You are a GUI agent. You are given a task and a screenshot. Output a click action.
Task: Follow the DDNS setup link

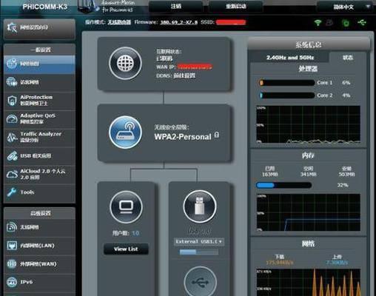click(x=184, y=75)
